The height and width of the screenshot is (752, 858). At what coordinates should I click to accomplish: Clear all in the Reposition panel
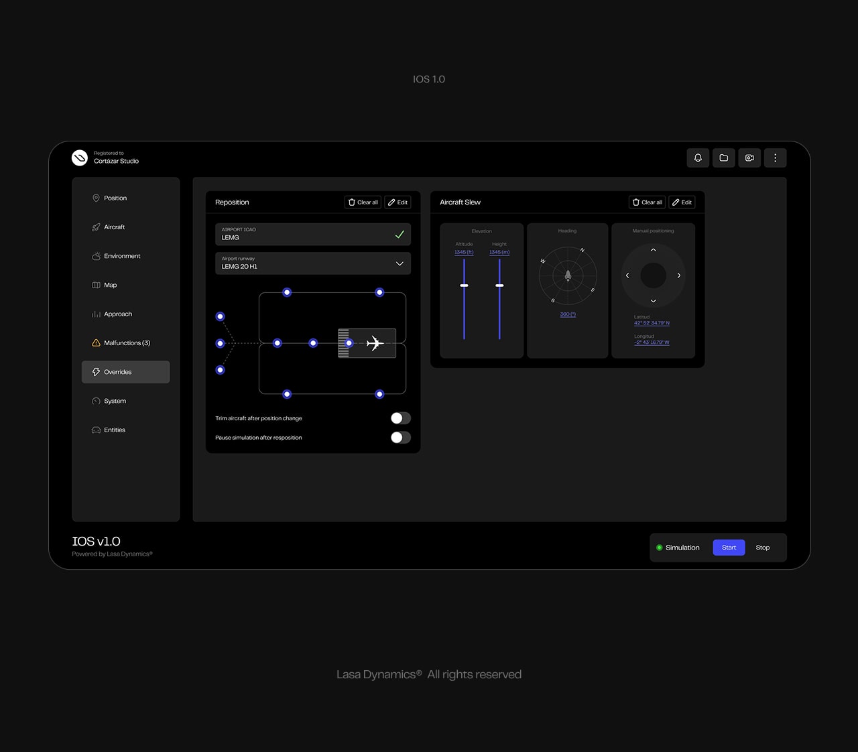(x=363, y=202)
